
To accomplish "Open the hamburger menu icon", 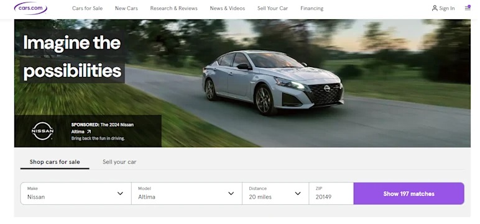I will (x=468, y=8).
